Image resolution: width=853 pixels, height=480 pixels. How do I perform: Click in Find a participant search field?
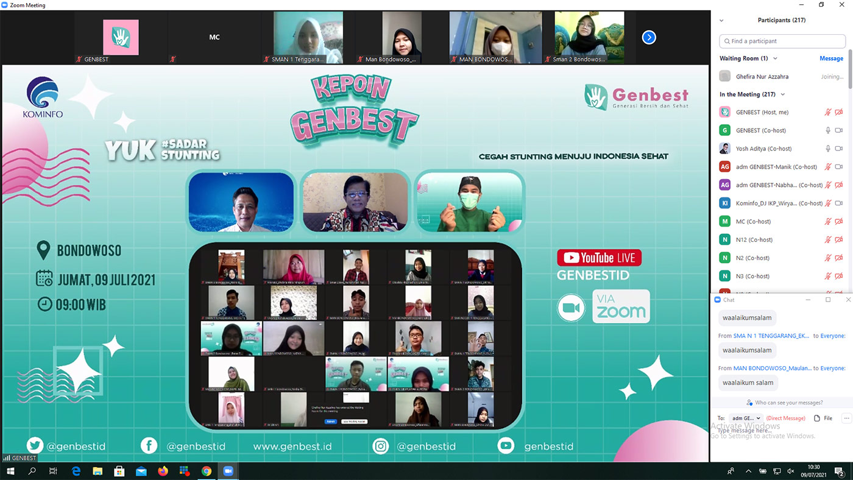(782, 41)
